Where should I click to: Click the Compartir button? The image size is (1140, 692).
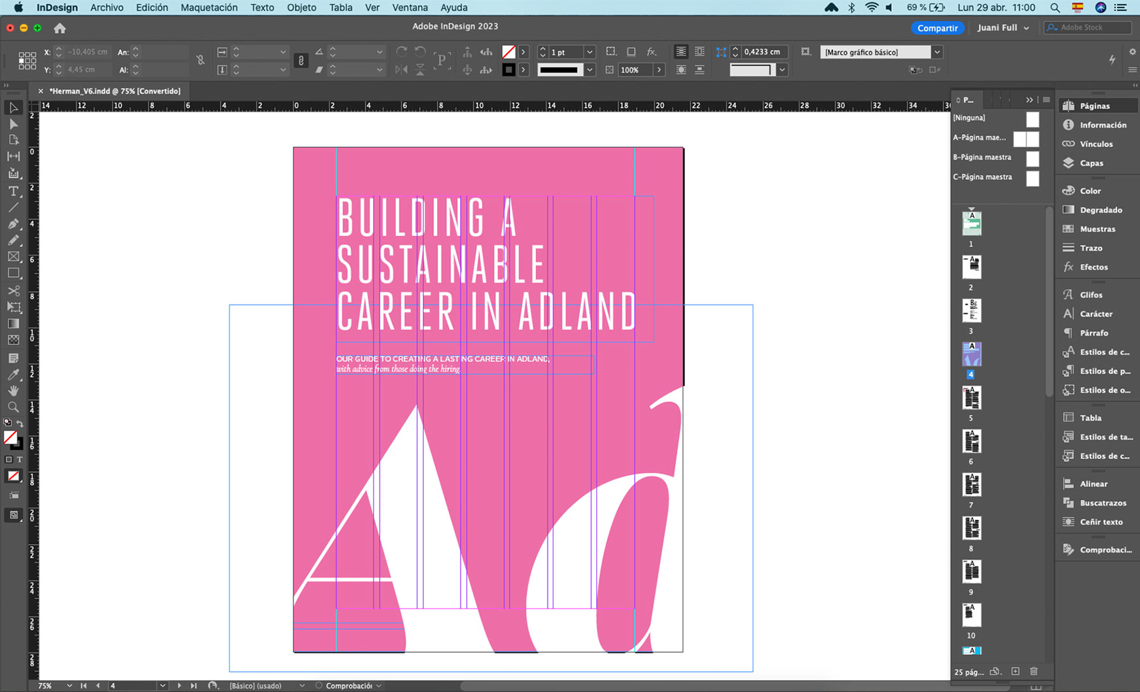[x=937, y=28]
